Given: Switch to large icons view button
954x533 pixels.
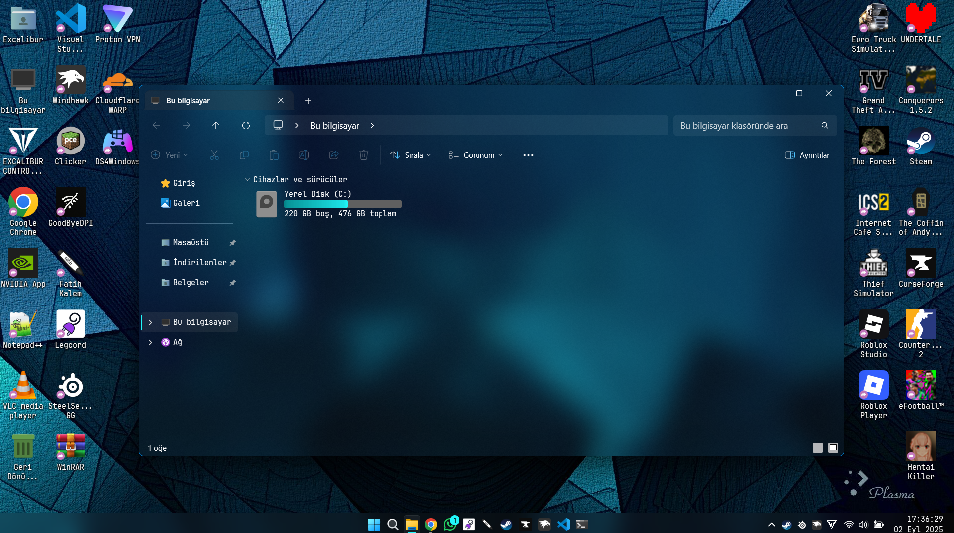Looking at the screenshot, I should 833,448.
